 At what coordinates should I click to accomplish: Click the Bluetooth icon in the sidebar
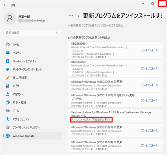click(x=8, y=61)
